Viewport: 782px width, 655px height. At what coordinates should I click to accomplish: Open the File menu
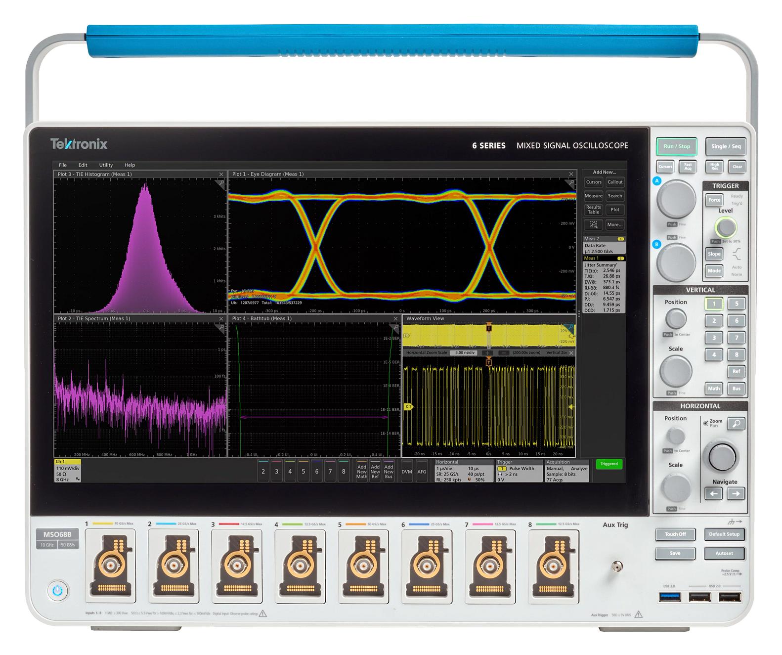[63, 165]
